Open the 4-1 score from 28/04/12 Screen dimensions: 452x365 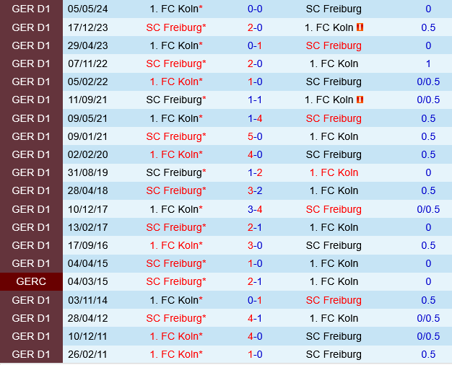tap(255, 318)
